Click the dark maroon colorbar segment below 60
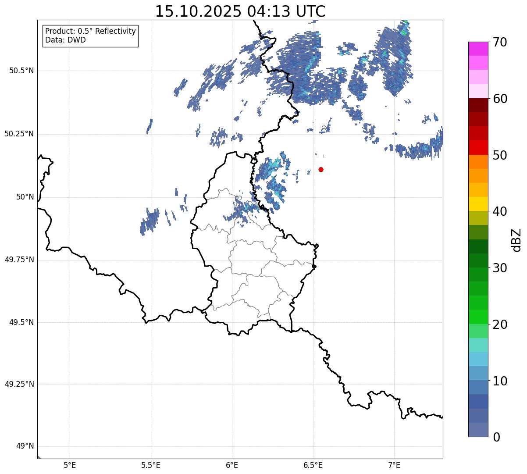 click(478, 105)
